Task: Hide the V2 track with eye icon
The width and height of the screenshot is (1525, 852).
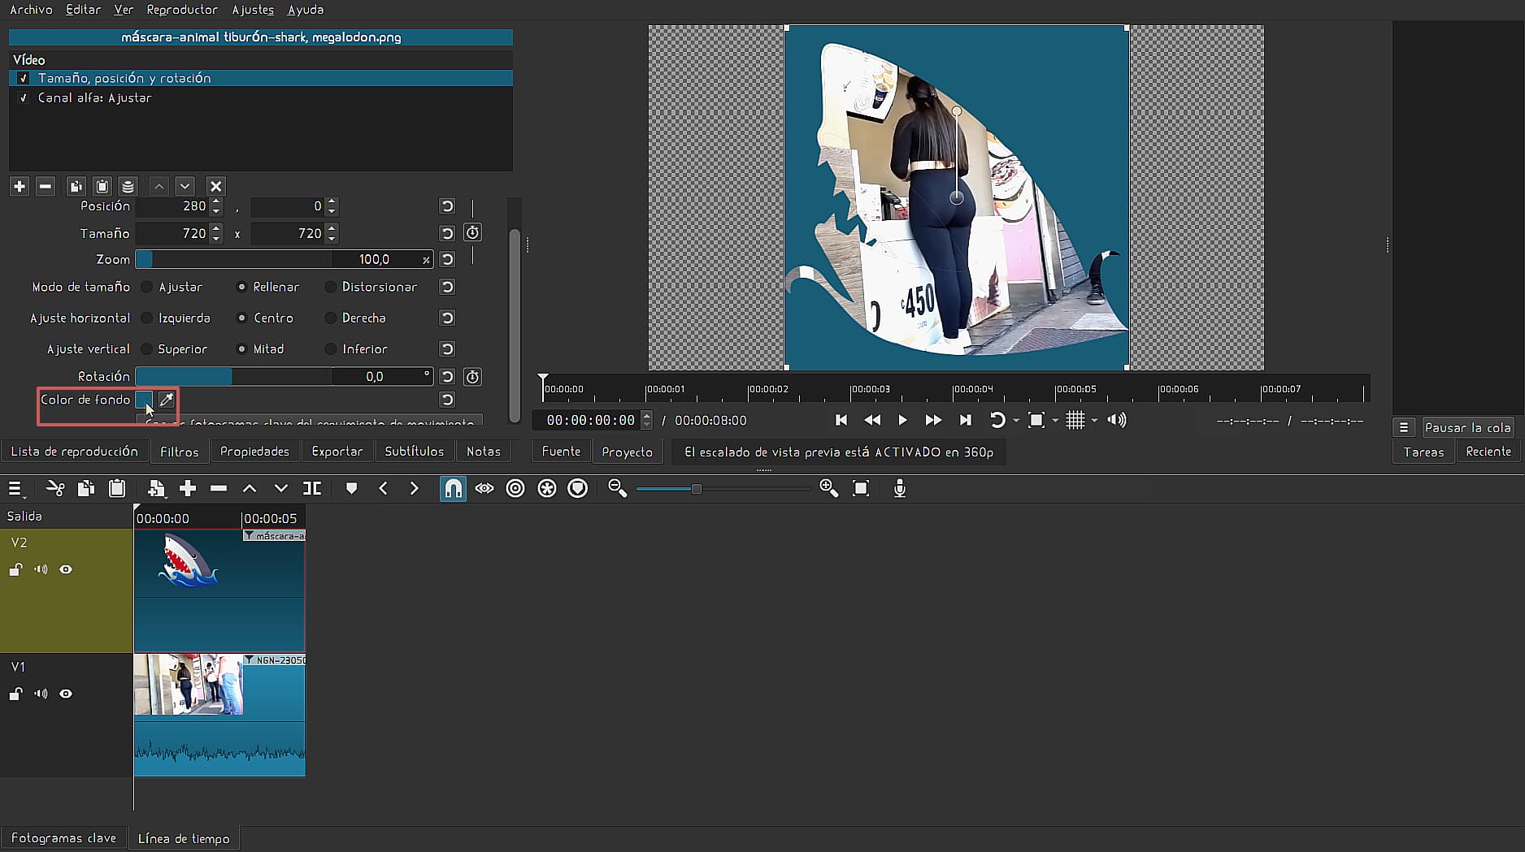Action: [x=66, y=569]
